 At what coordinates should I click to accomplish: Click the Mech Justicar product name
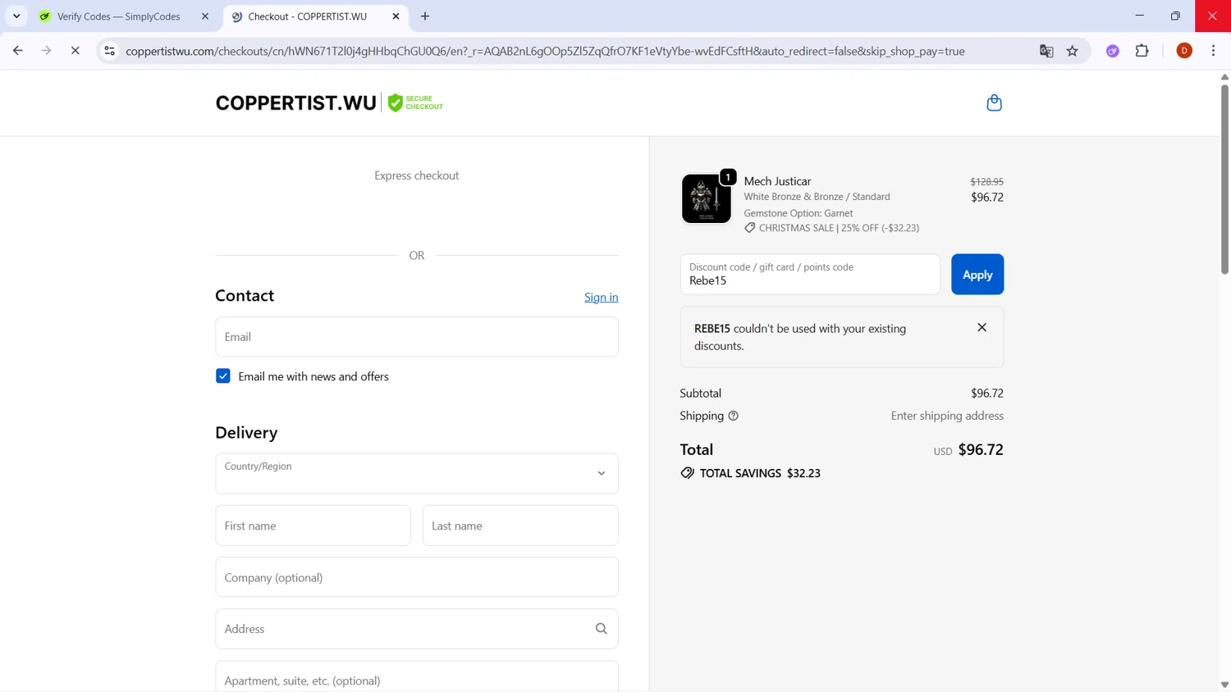777,181
